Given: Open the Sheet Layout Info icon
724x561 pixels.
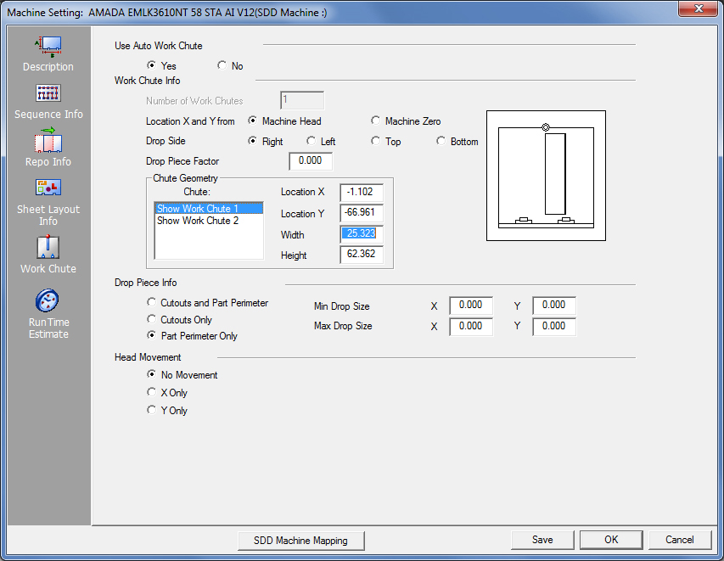Looking at the screenshot, I should [48, 188].
